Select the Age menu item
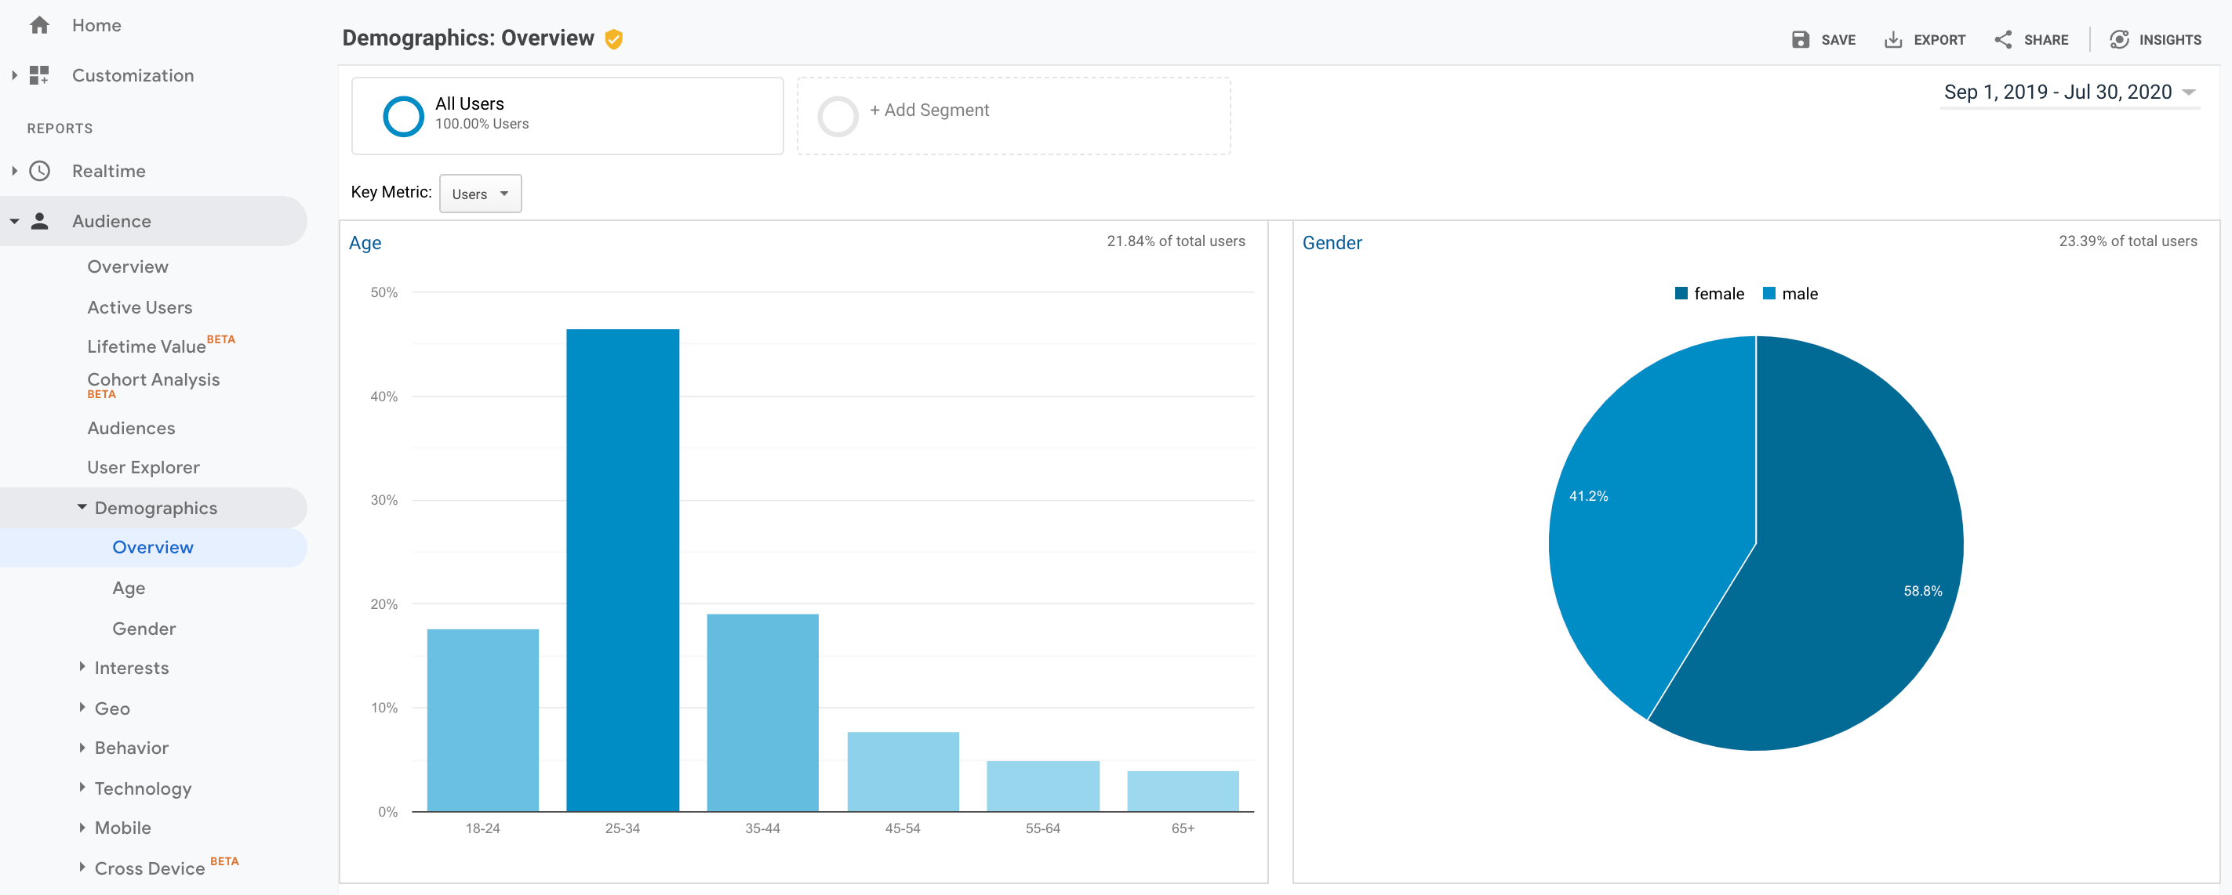 (x=128, y=586)
